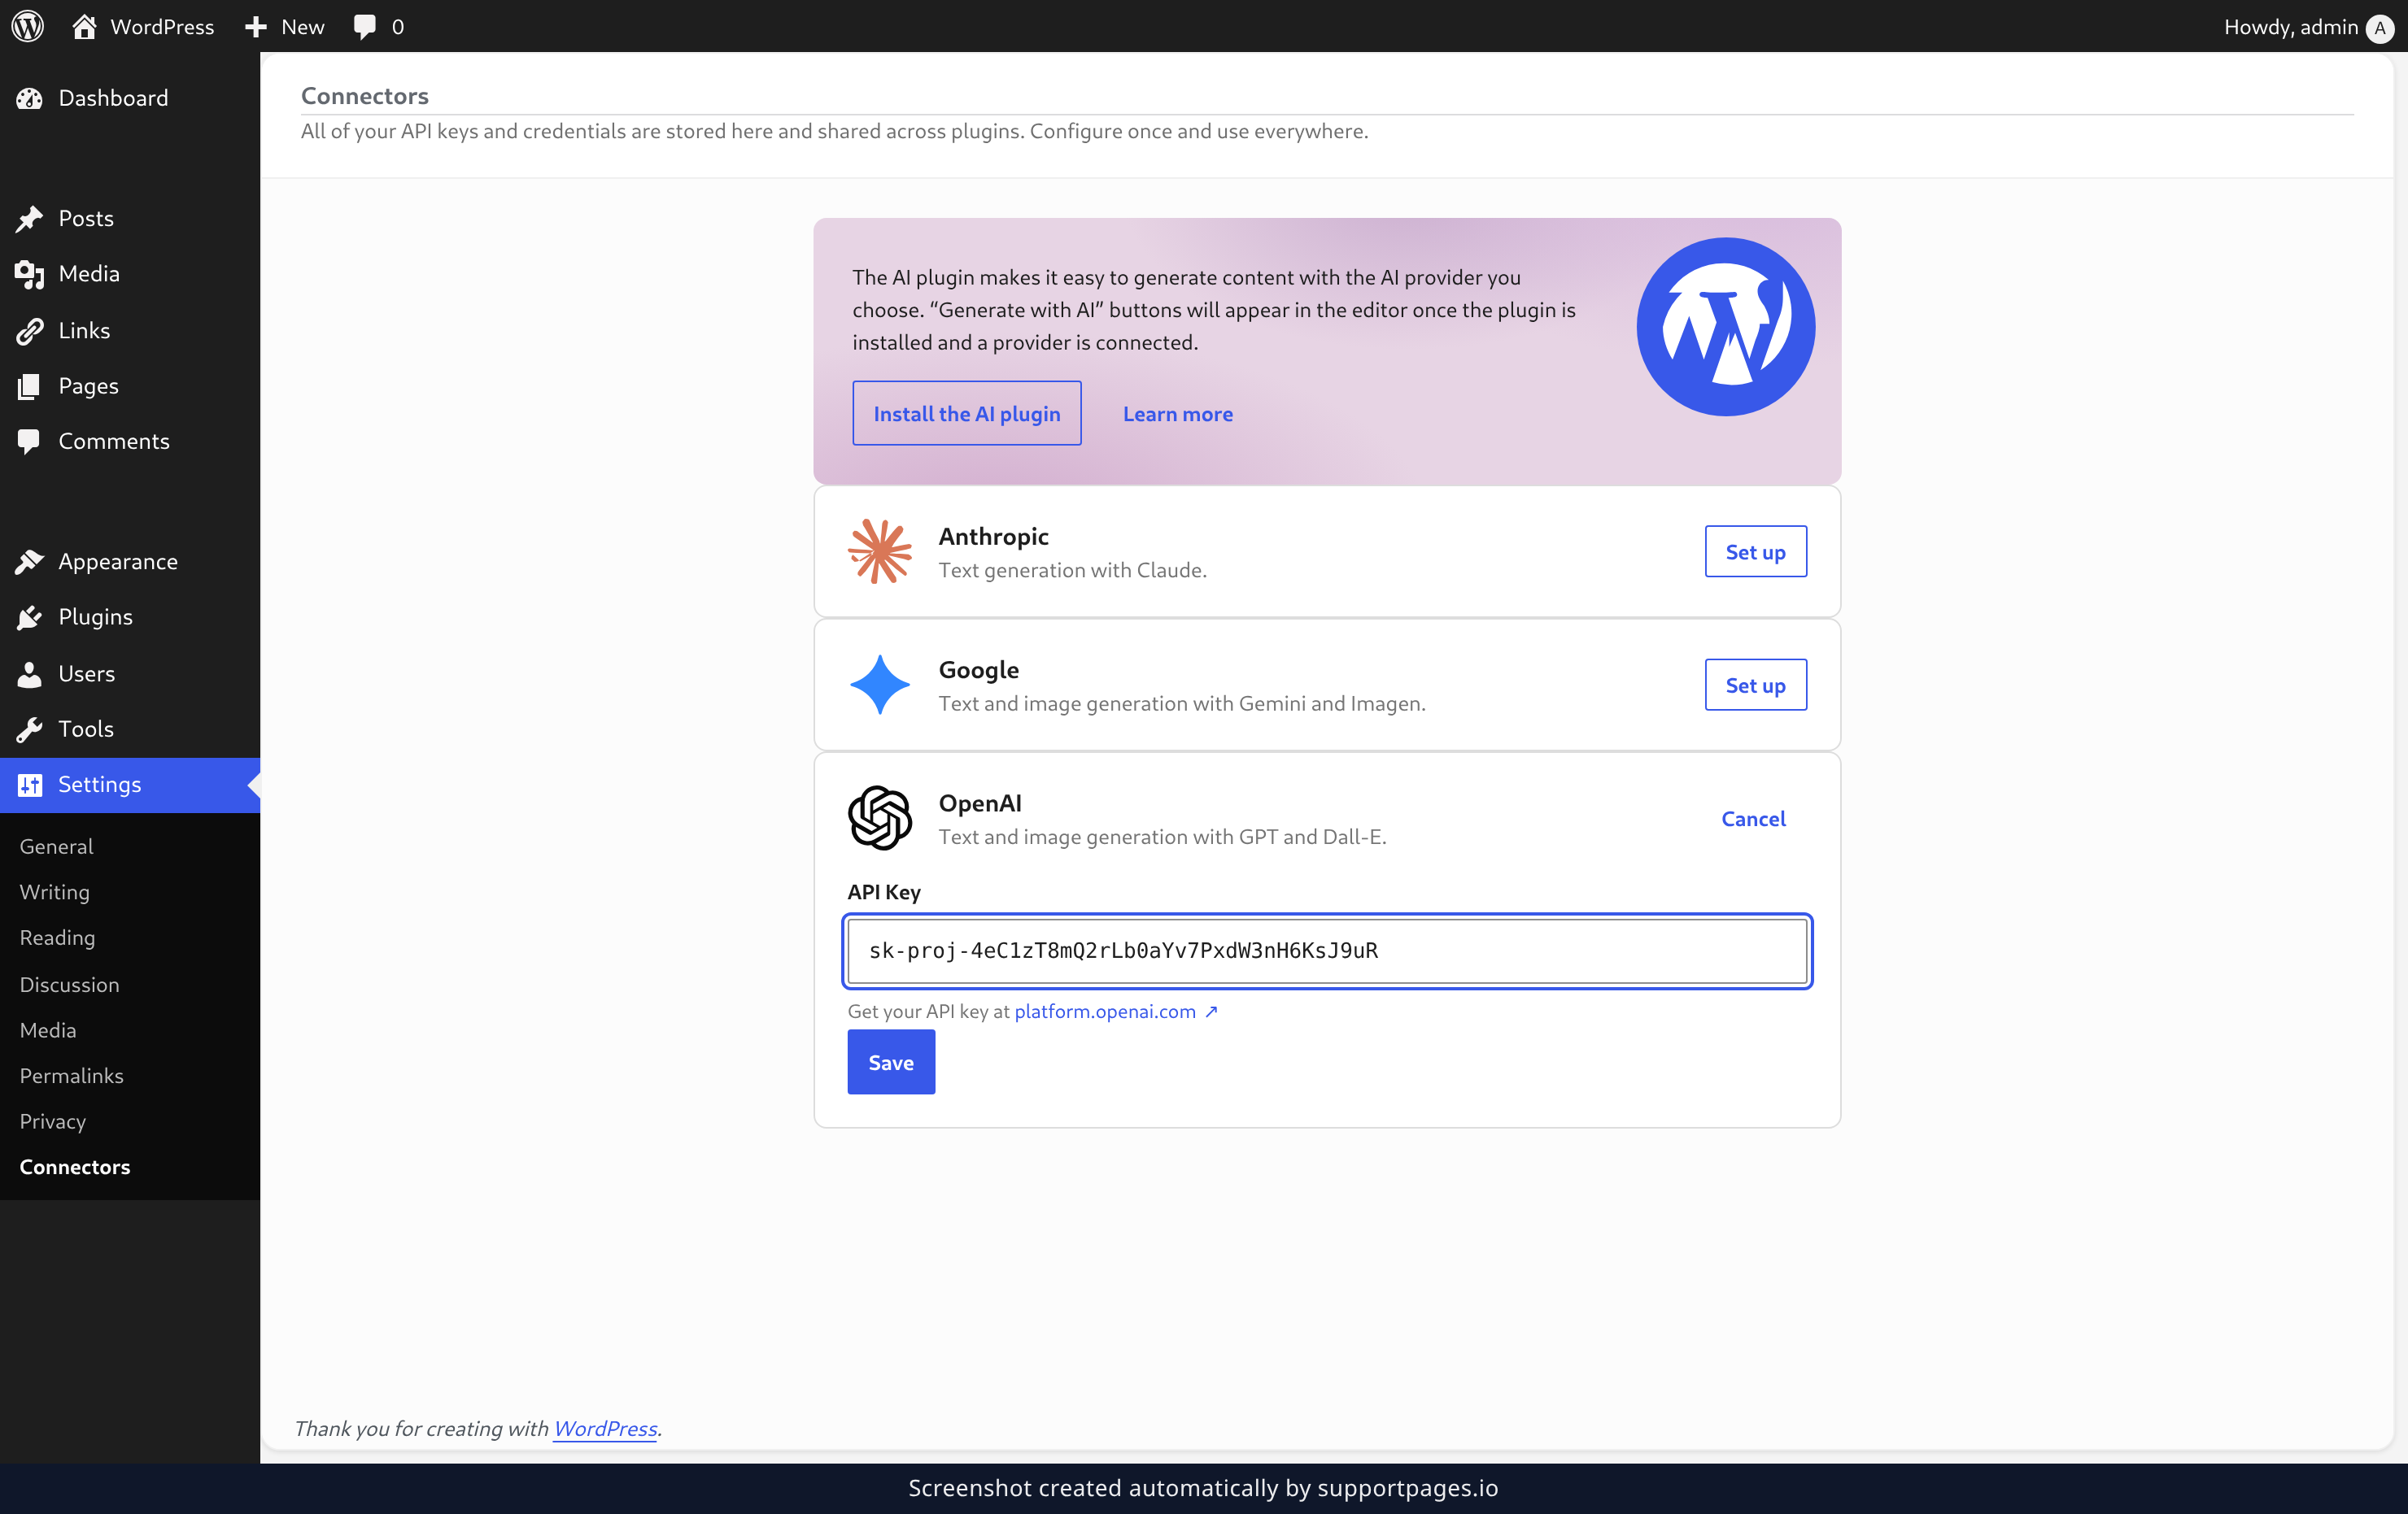Click the Users person icon
Screen dimensions: 2408x1514
click(x=29, y=673)
